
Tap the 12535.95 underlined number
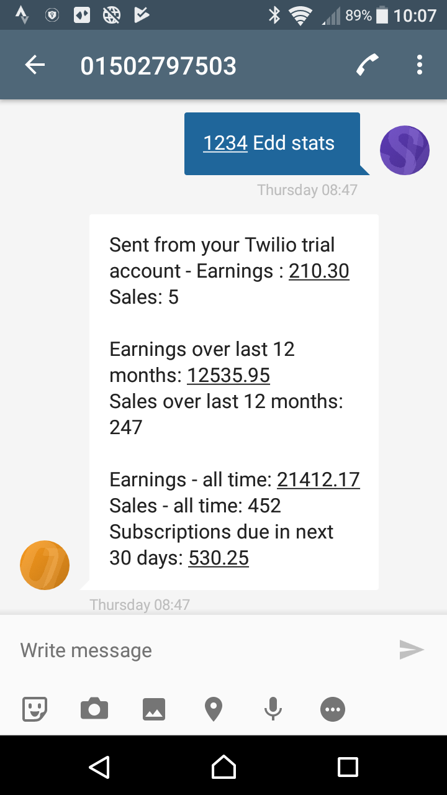[x=228, y=375]
